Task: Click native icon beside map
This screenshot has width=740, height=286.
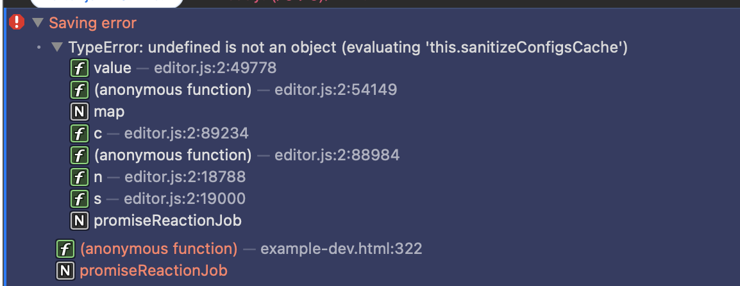Action: click(80, 112)
